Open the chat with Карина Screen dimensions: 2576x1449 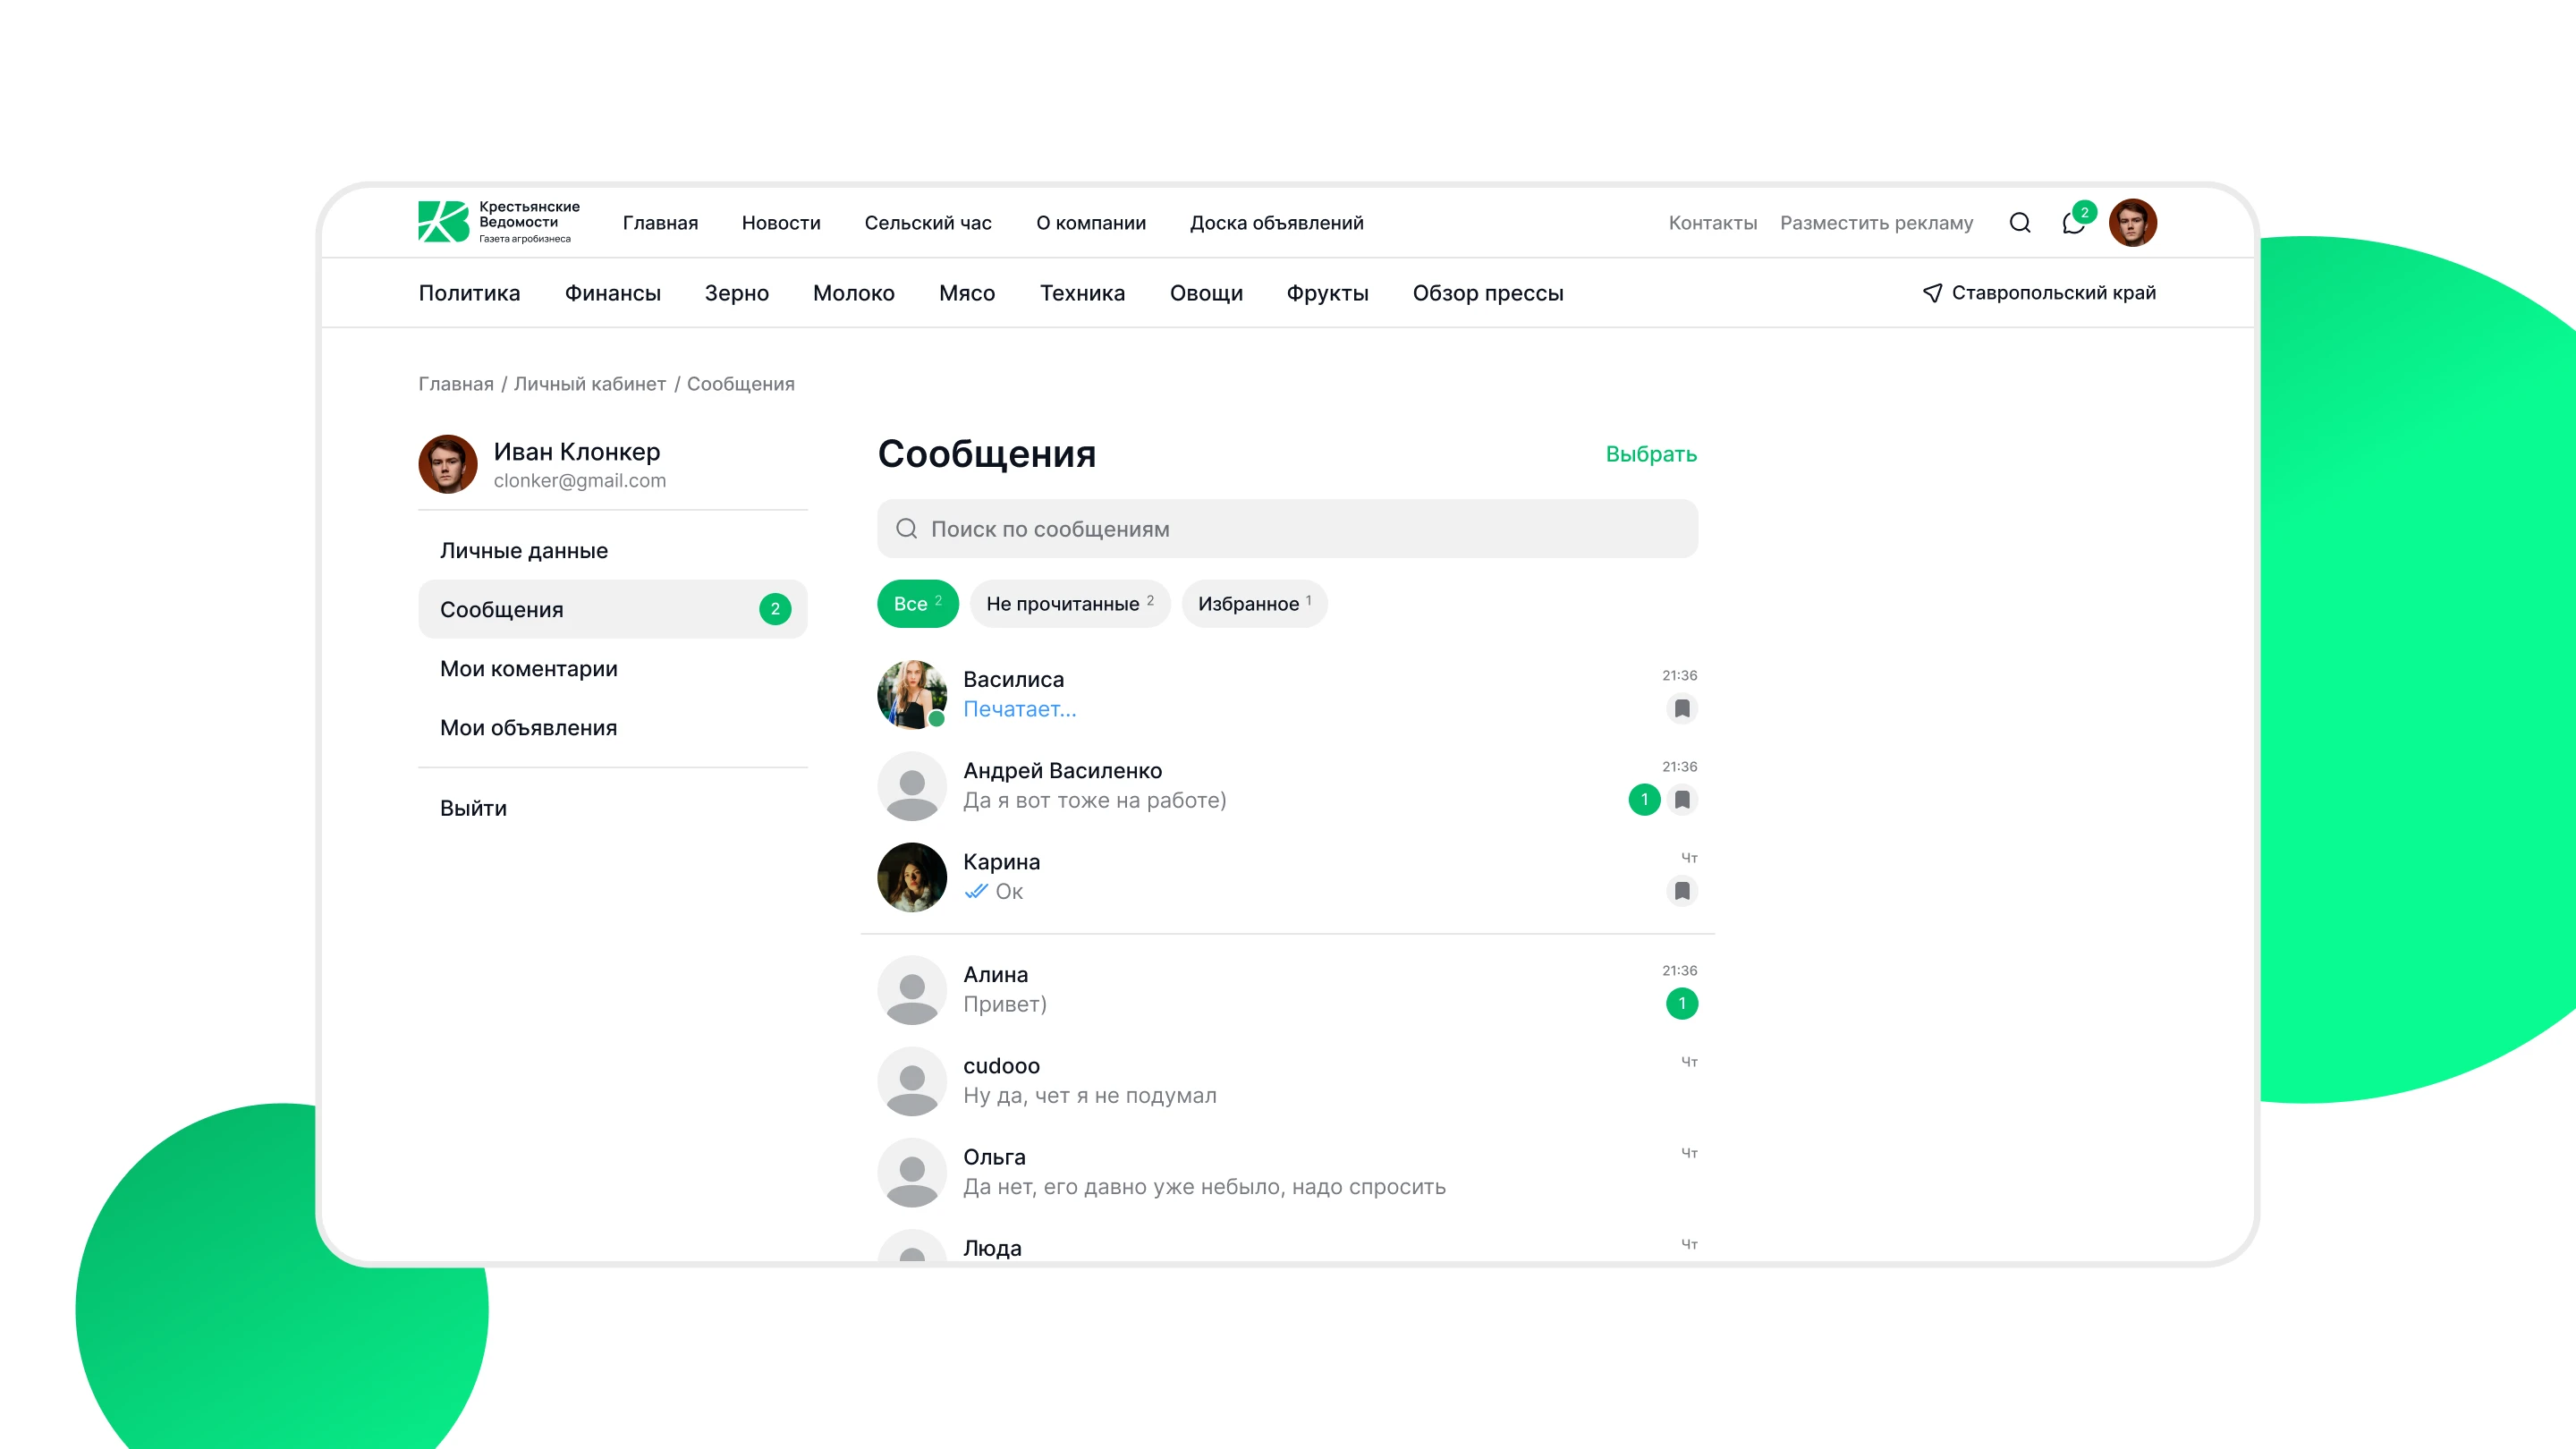click(1287, 877)
